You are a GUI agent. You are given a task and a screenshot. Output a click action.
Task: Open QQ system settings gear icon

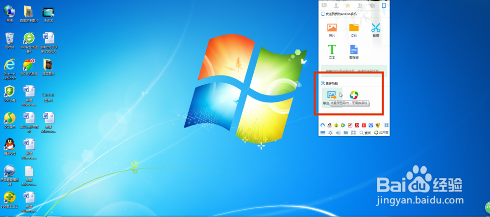pos(330,133)
